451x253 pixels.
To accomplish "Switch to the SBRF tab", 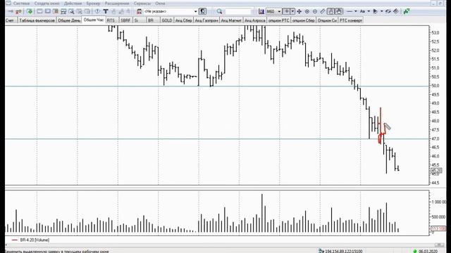I will point(125,20).
